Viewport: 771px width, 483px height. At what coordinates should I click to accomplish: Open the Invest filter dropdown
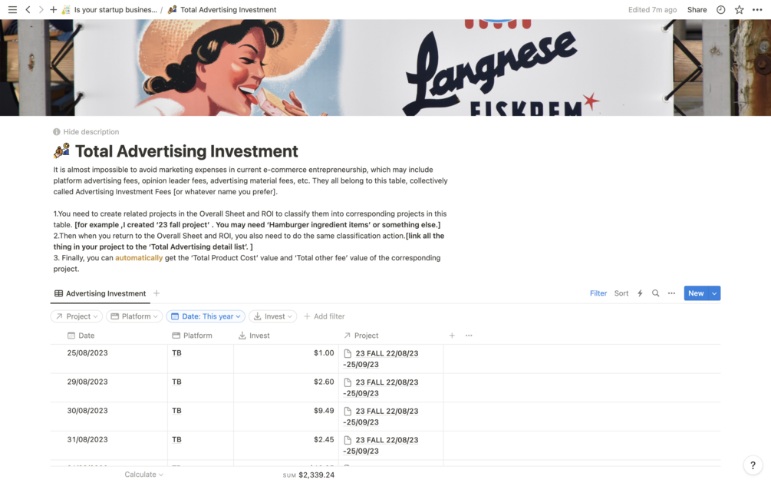click(x=273, y=316)
